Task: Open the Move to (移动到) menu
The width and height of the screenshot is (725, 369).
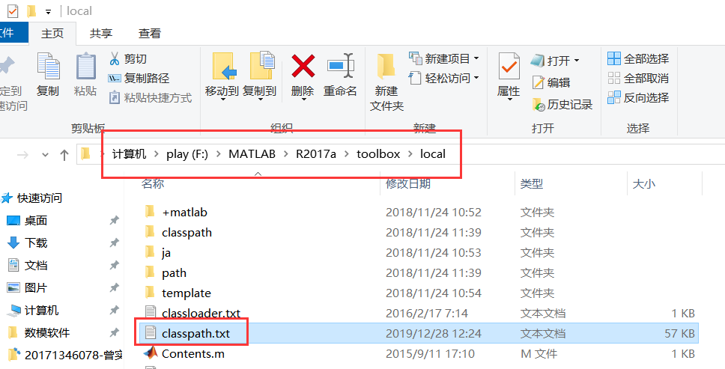Action: coord(222,76)
